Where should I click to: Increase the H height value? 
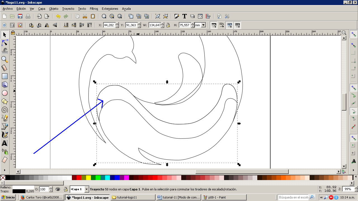click(192, 24)
